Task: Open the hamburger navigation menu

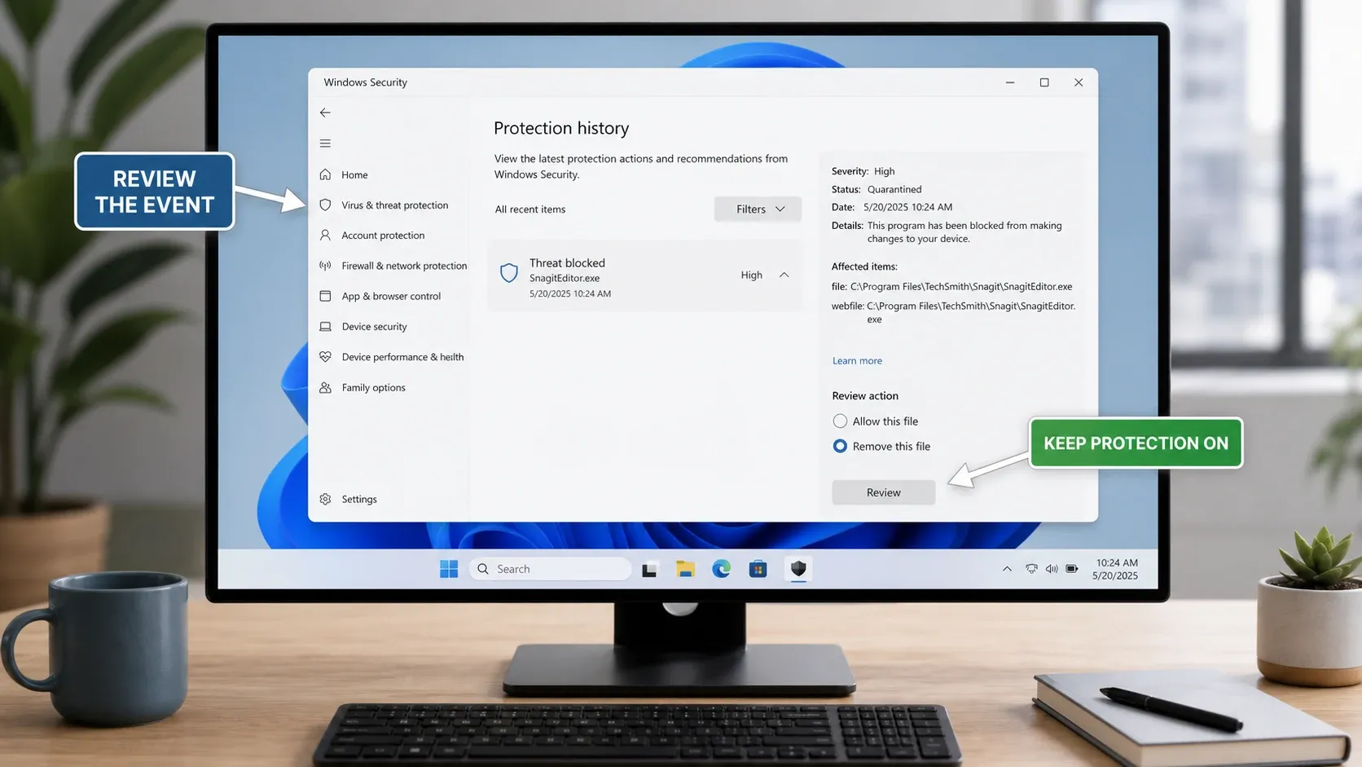Action: (325, 143)
